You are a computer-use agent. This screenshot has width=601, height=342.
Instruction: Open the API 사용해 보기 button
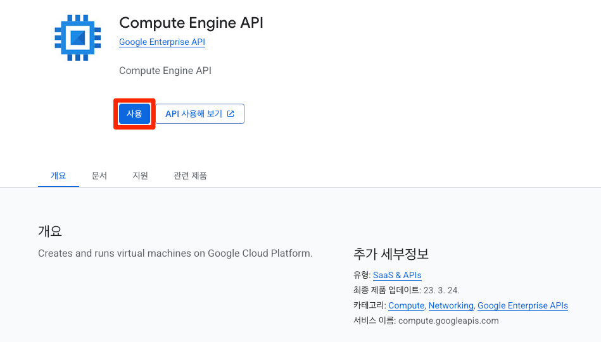click(199, 114)
